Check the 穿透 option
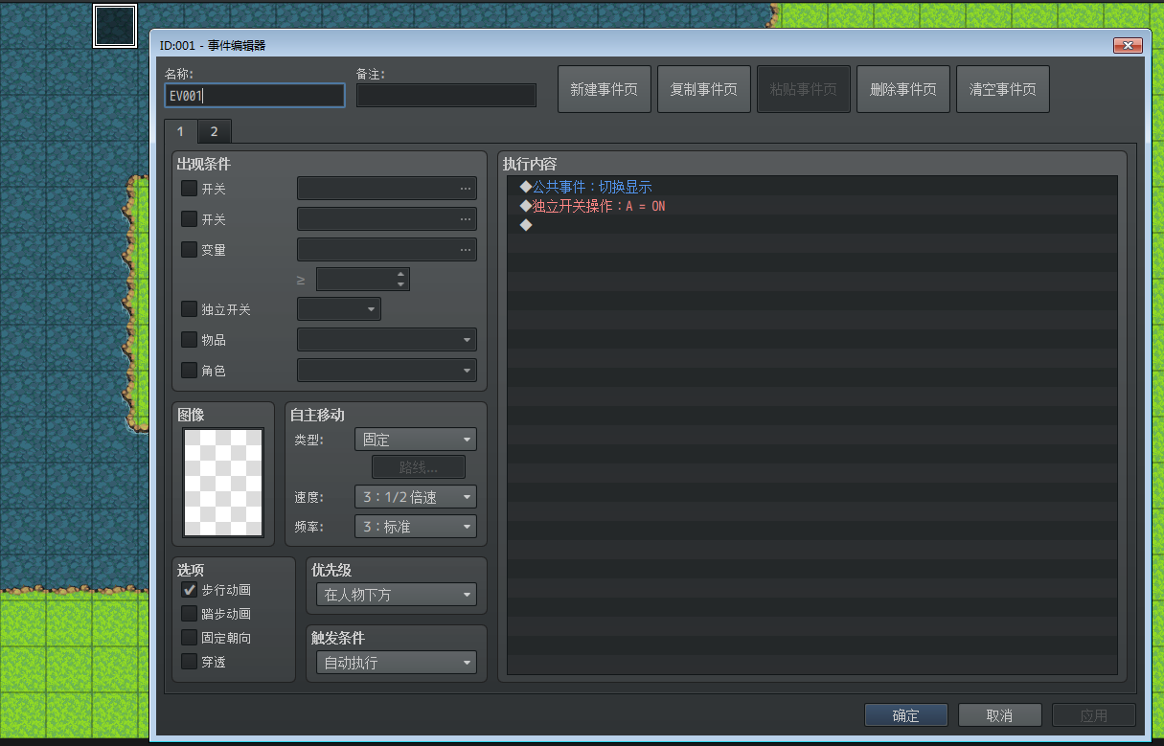The height and width of the screenshot is (746, 1164). point(190,662)
